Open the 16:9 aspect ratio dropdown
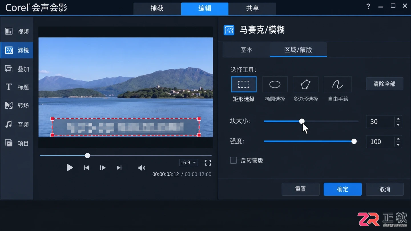 click(x=189, y=163)
